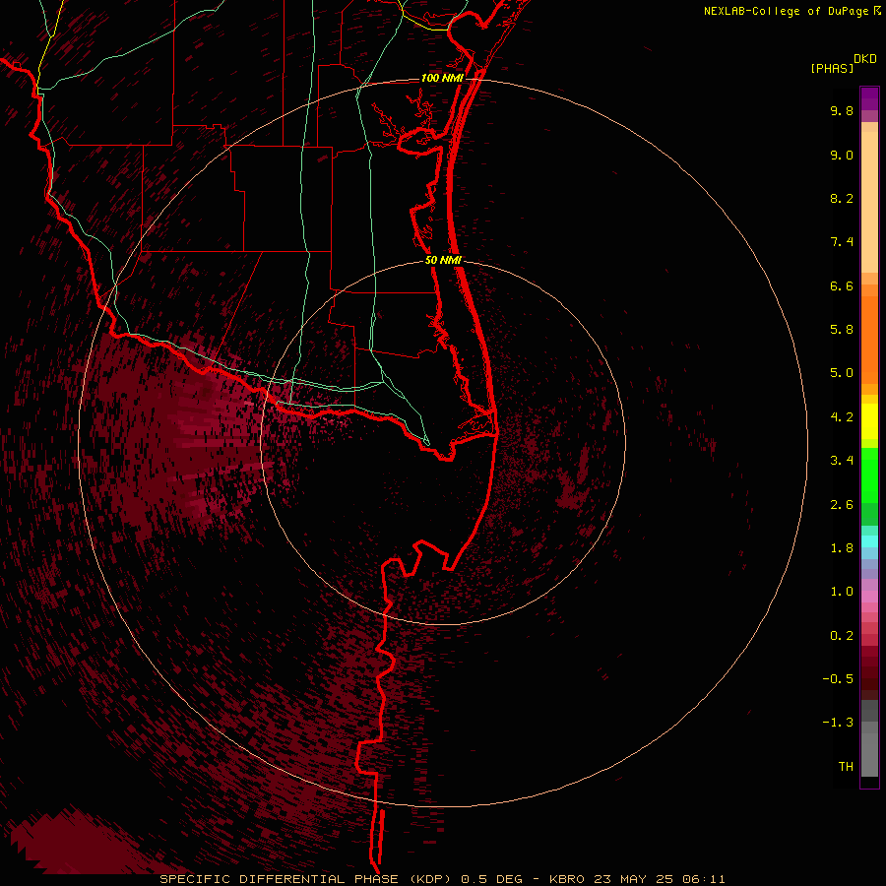Click the 5.0 legend value
The width and height of the screenshot is (886, 886).
click(842, 373)
